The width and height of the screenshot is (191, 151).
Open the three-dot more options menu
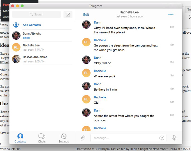point(171,15)
